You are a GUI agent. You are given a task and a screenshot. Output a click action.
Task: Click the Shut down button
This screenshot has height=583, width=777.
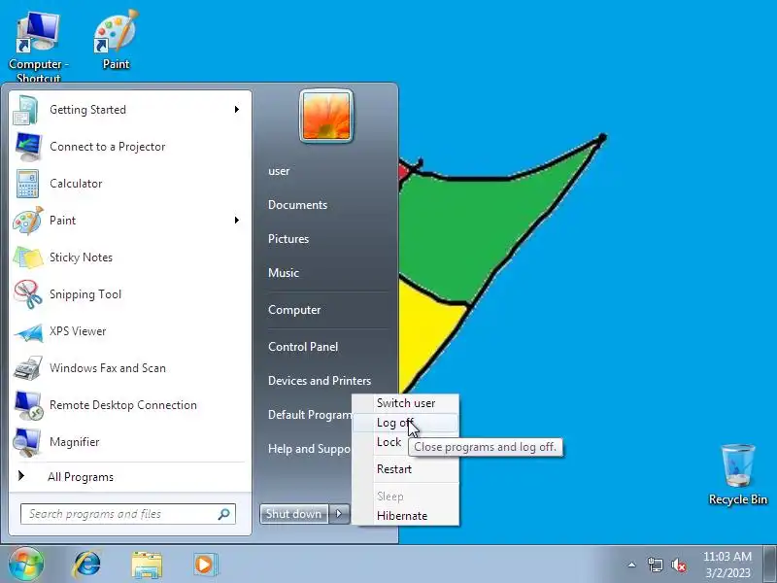(294, 514)
